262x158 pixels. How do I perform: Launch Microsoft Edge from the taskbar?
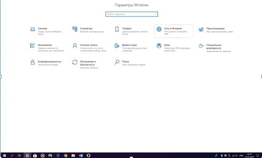point(58,155)
